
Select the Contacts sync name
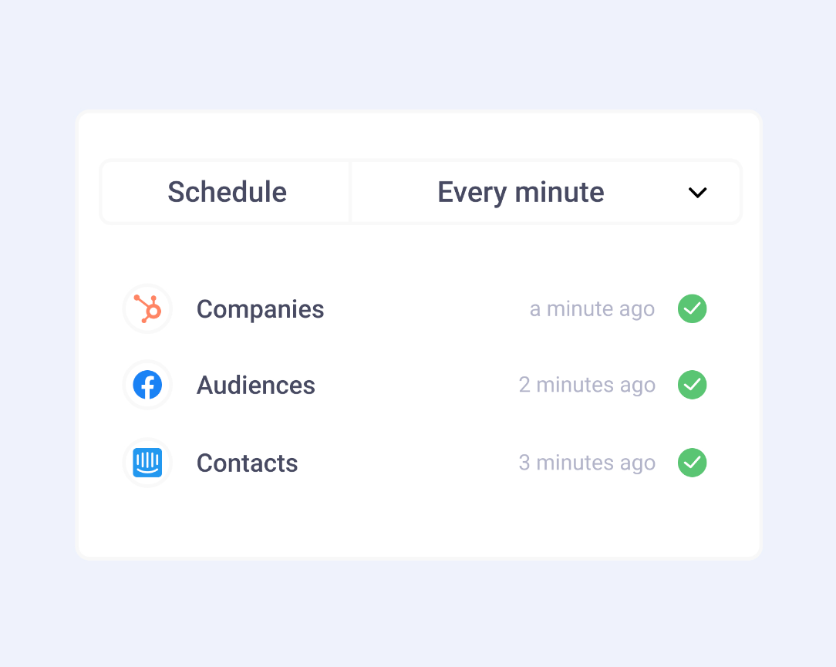coord(247,463)
